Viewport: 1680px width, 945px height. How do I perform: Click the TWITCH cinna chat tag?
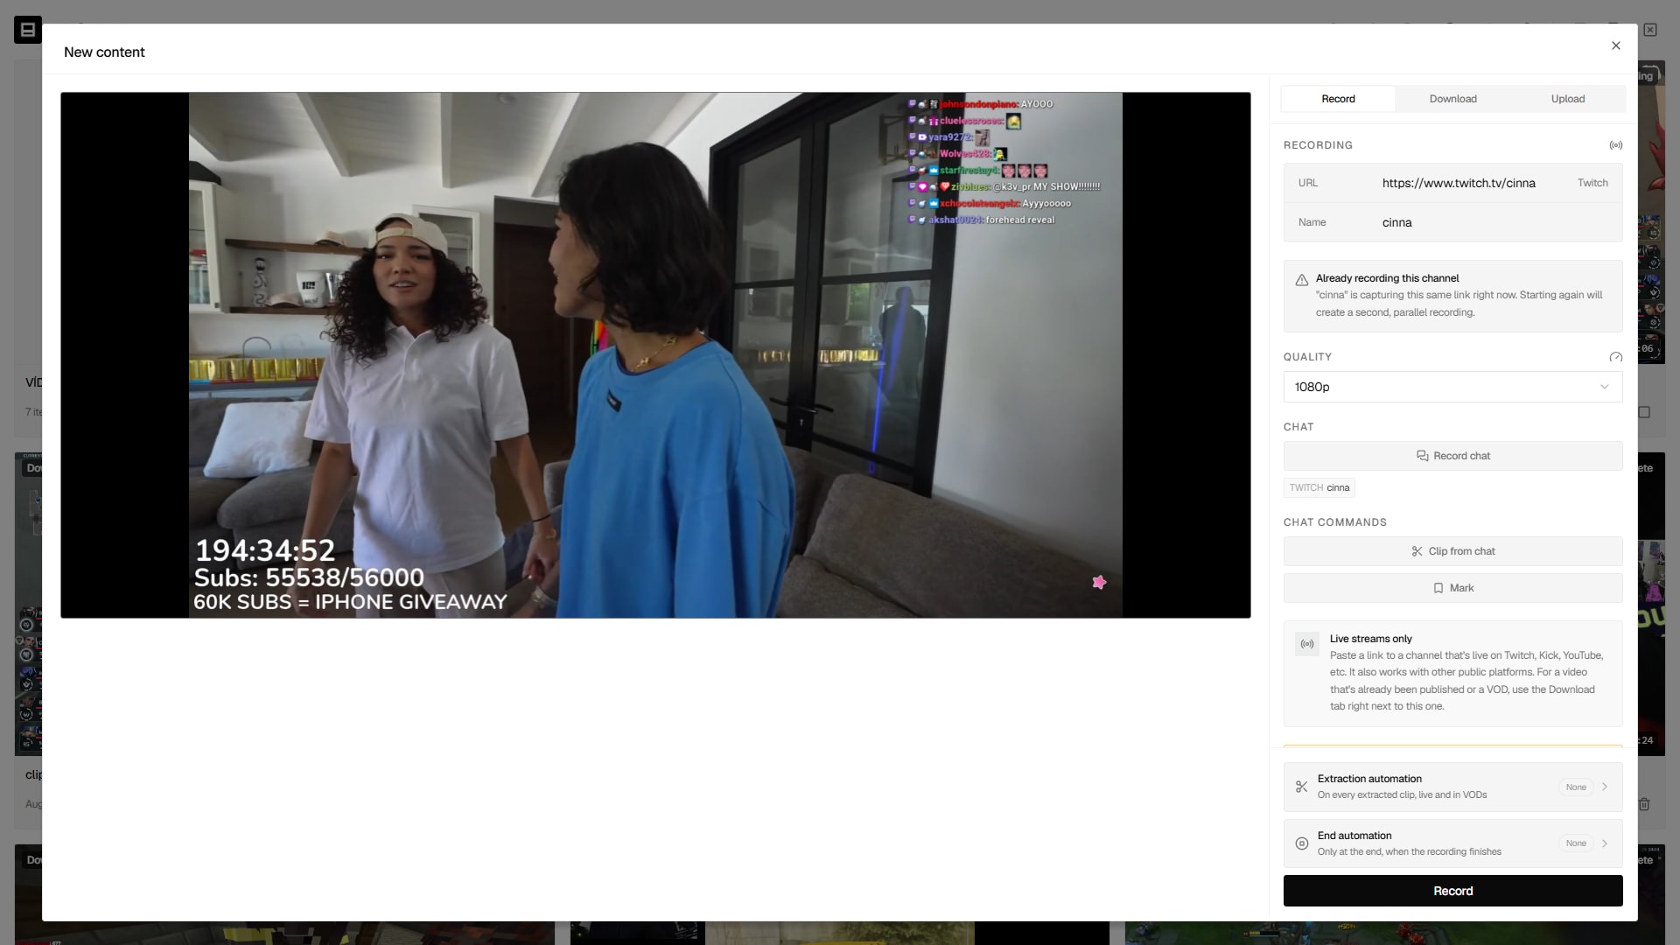1319,488
